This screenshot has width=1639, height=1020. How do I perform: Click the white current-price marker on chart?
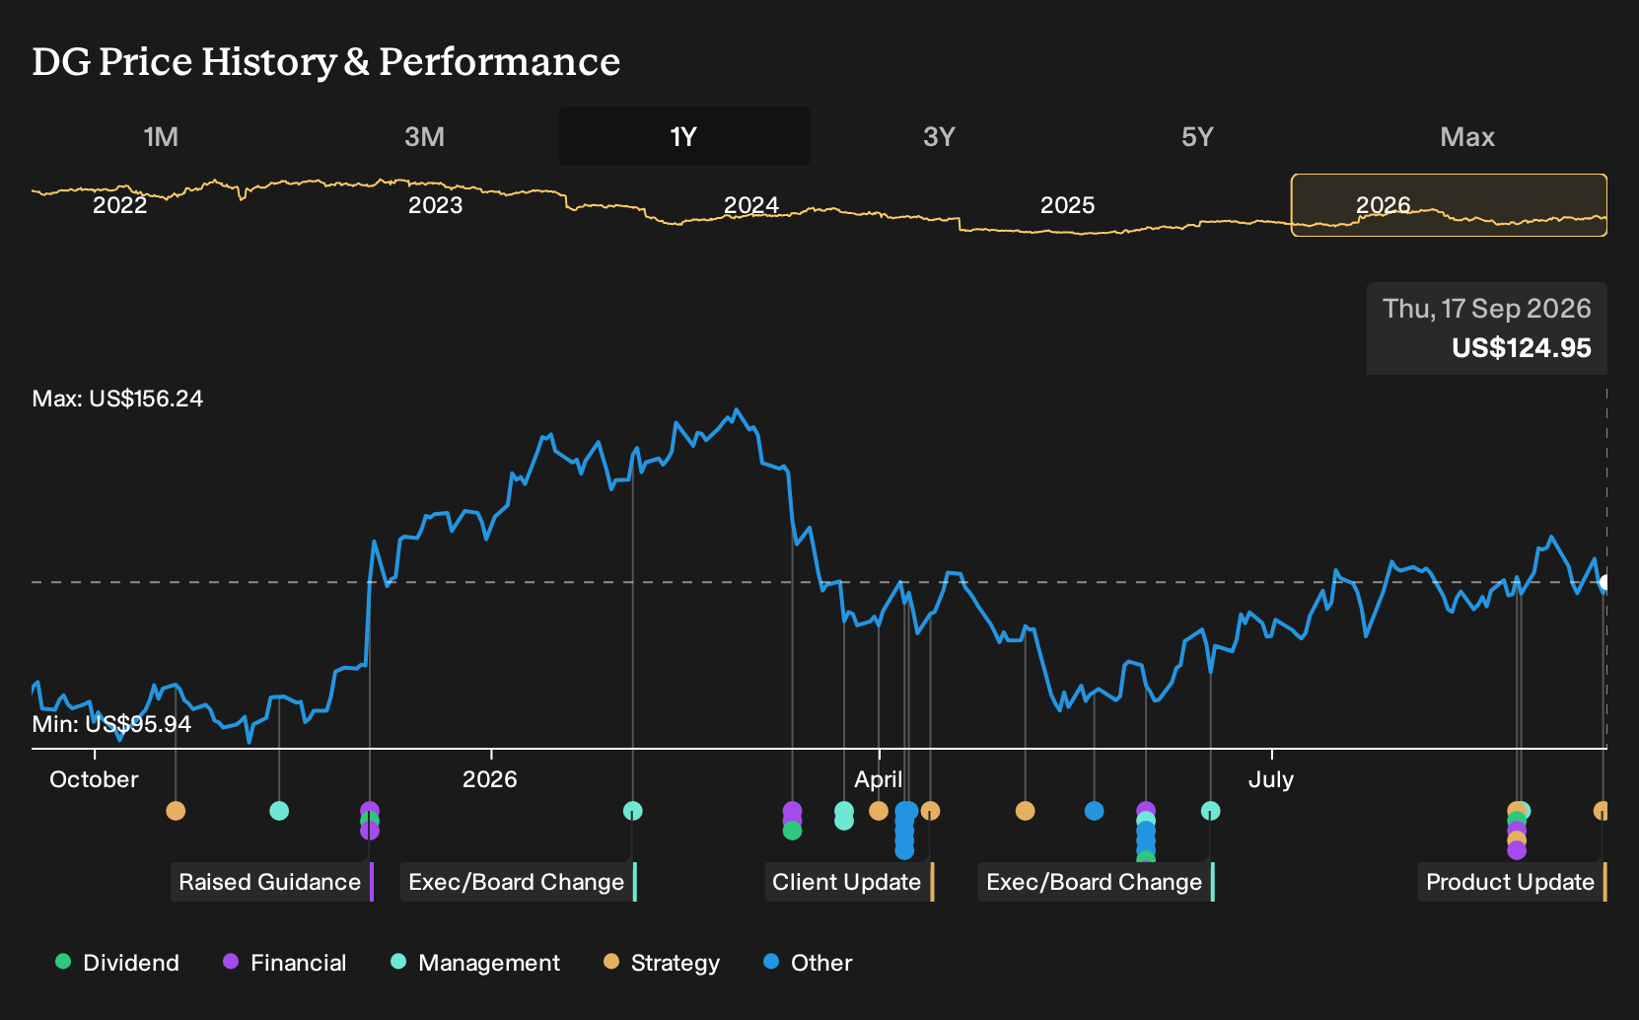pos(1604,583)
